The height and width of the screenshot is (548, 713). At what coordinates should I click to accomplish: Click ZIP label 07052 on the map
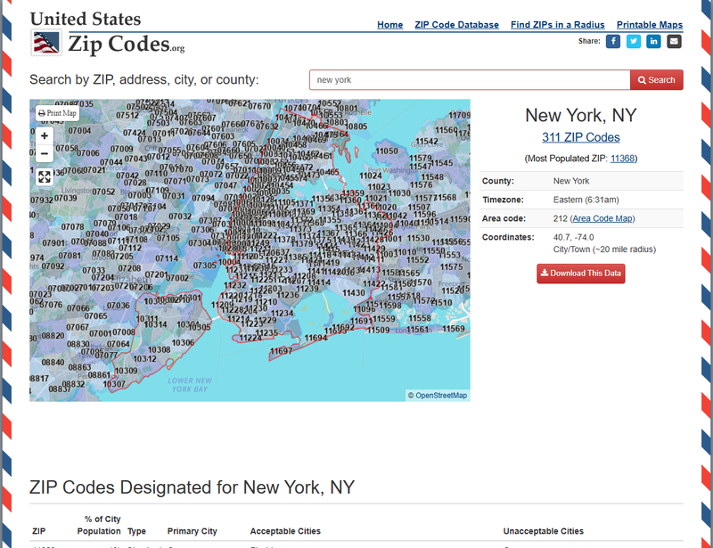click(x=103, y=192)
